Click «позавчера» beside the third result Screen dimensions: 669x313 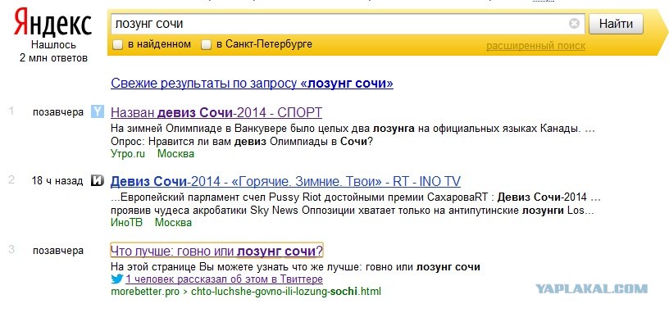[x=58, y=250]
